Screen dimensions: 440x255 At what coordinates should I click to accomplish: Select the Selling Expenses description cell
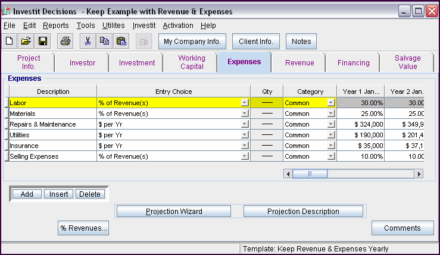click(x=53, y=156)
